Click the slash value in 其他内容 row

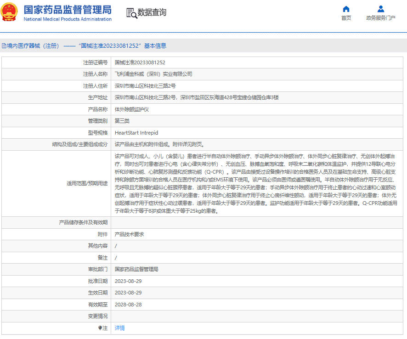click(116, 246)
